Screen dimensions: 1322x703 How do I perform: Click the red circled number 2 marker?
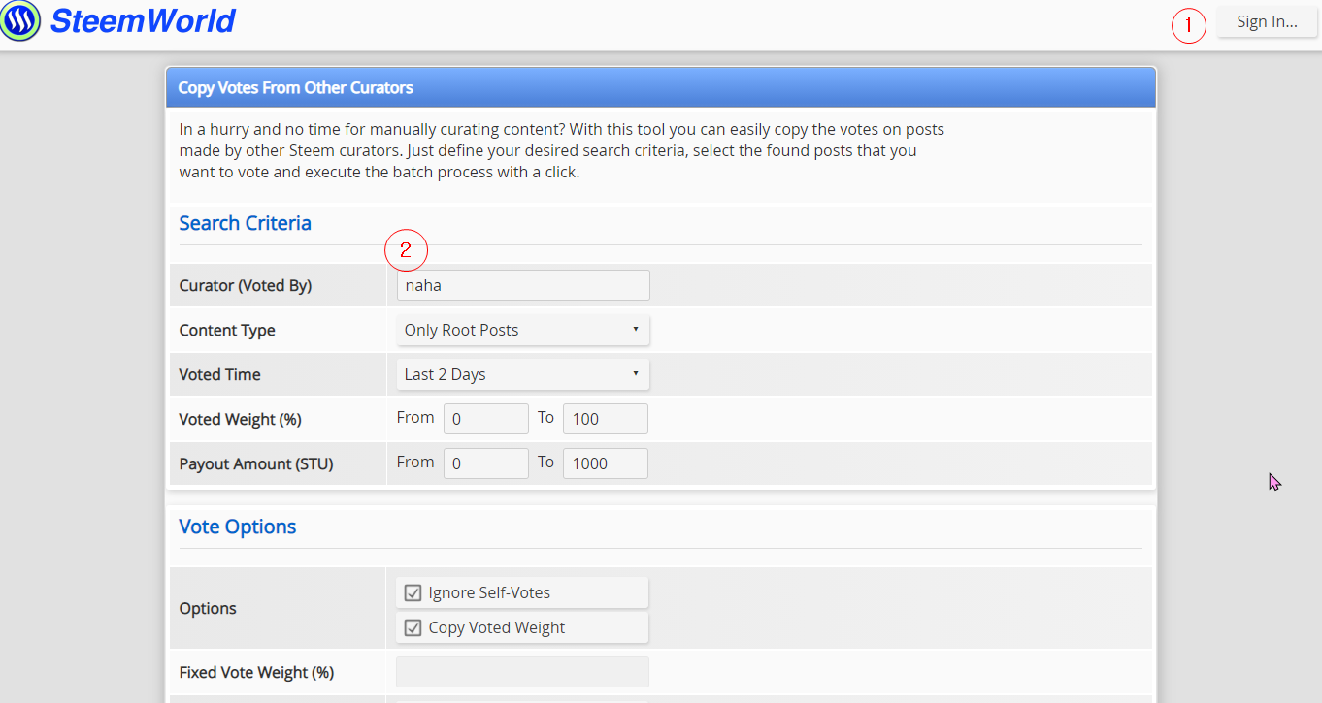[406, 251]
